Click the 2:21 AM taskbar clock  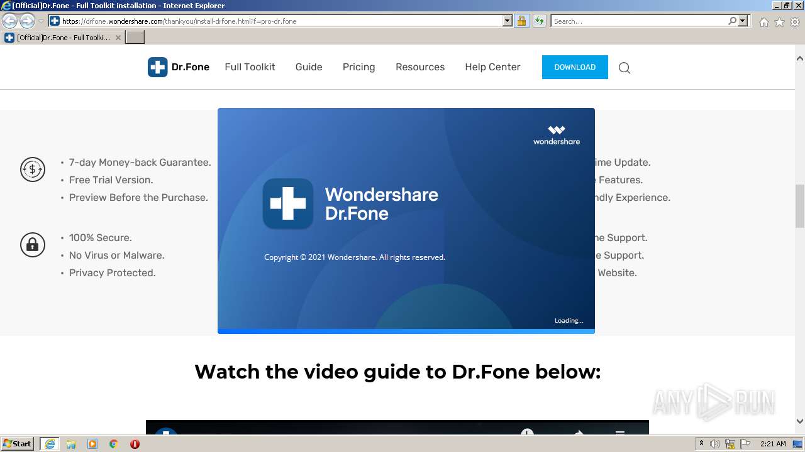[773, 444]
